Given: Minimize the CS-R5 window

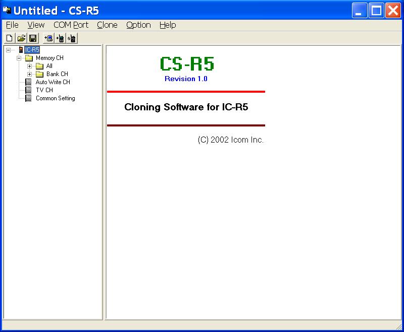Looking at the screenshot, I should pyautogui.click(x=360, y=10).
